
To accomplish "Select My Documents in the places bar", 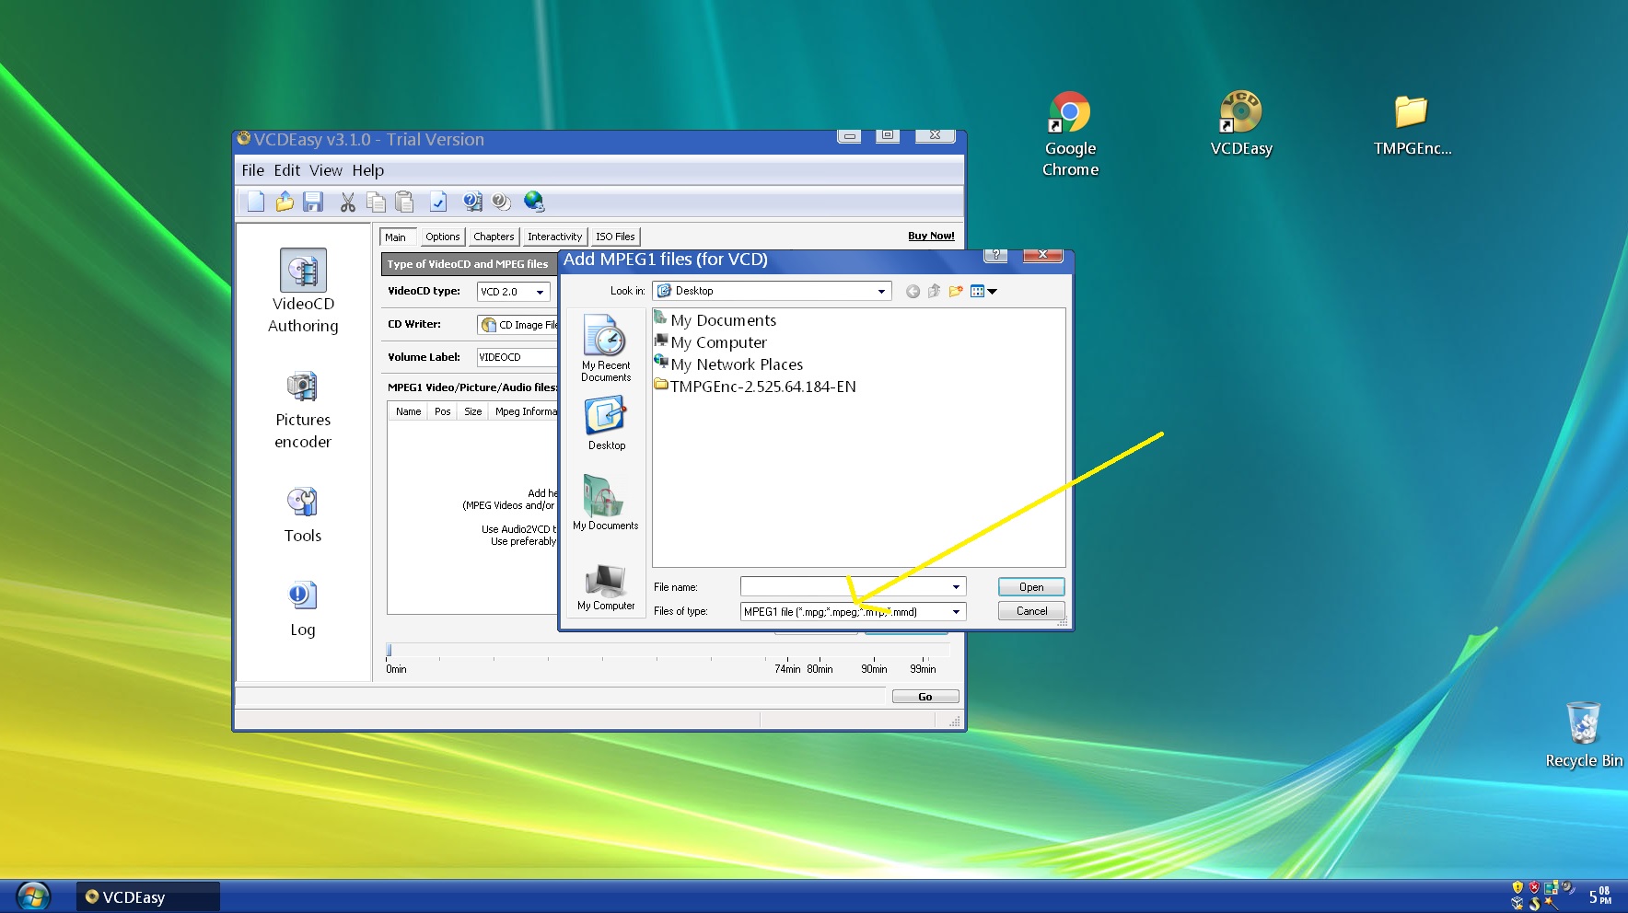I will 606,503.
